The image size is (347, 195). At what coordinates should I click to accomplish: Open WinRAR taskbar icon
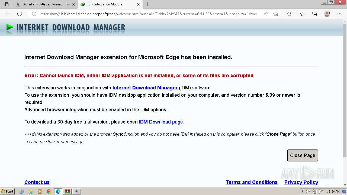point(68,191)
